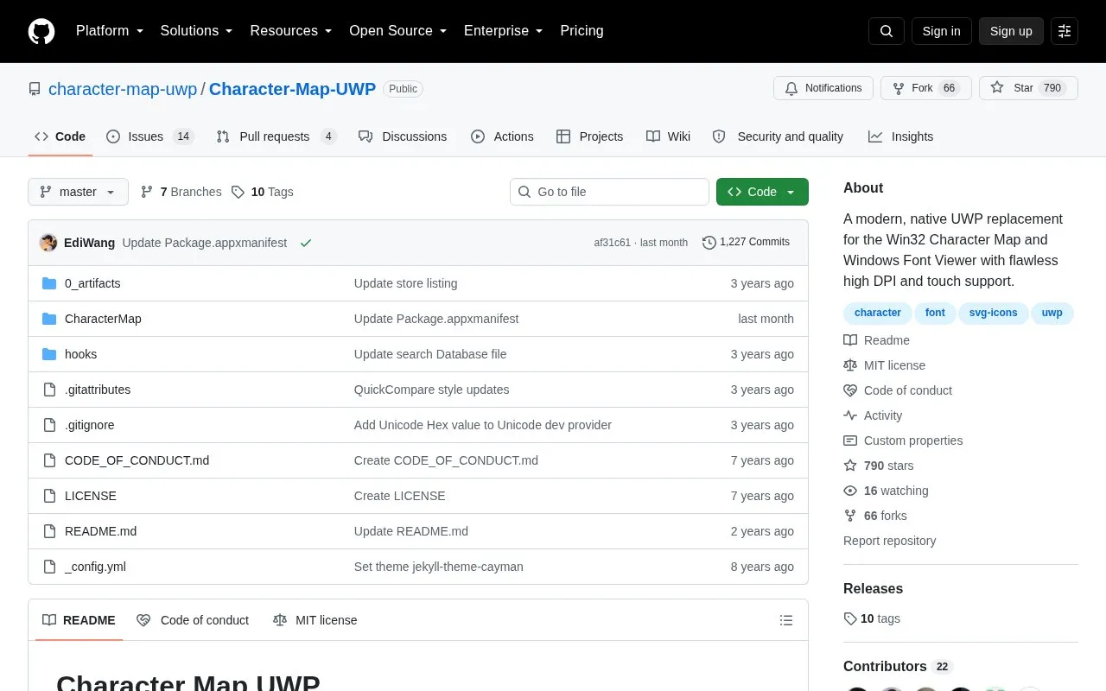Open the commit history clock icon
Screen dimensions: 1106x691
709,243
